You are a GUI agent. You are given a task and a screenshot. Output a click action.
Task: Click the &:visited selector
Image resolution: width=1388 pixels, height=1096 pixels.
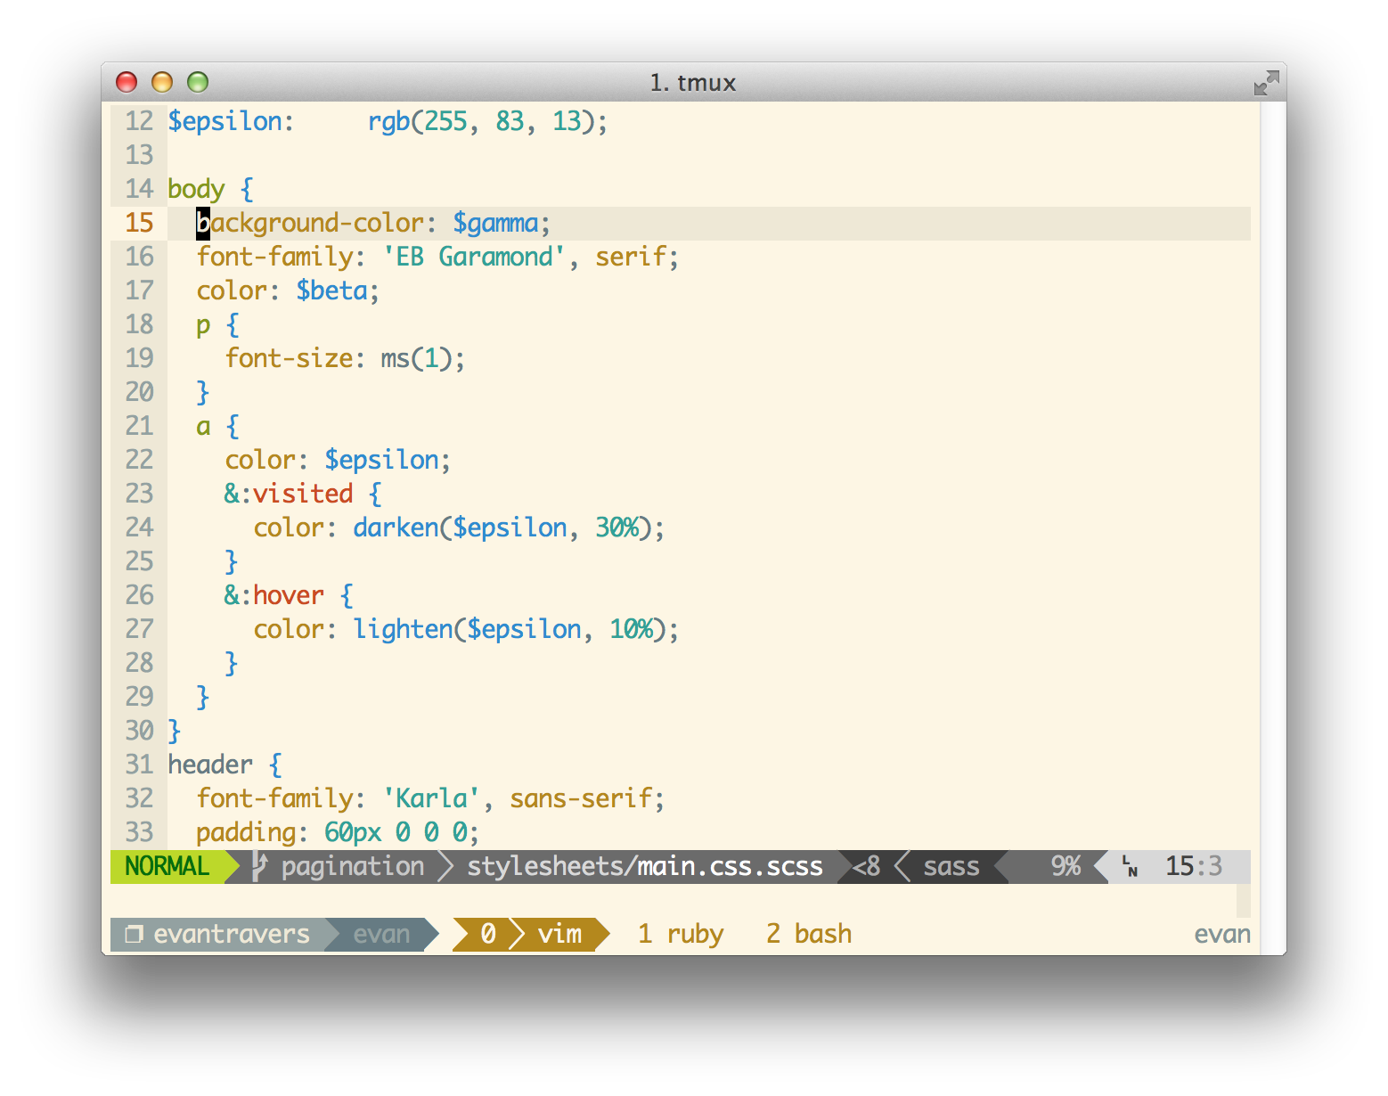pos(289,494)
